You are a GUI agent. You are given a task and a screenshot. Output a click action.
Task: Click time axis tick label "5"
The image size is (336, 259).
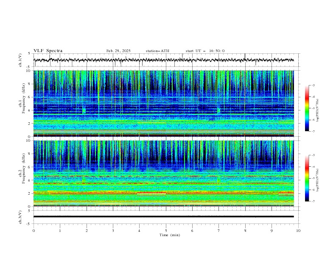[x=166, y=231]
